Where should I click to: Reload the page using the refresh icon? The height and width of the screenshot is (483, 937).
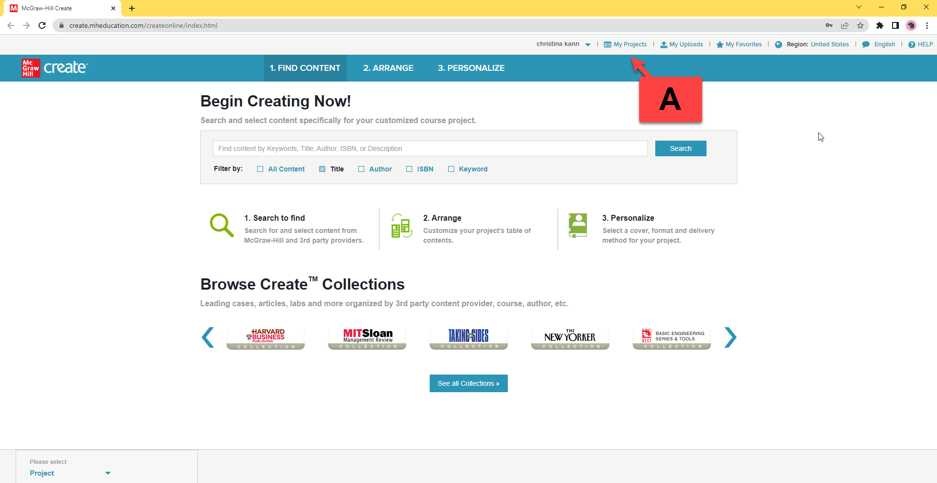click(42, 25)
